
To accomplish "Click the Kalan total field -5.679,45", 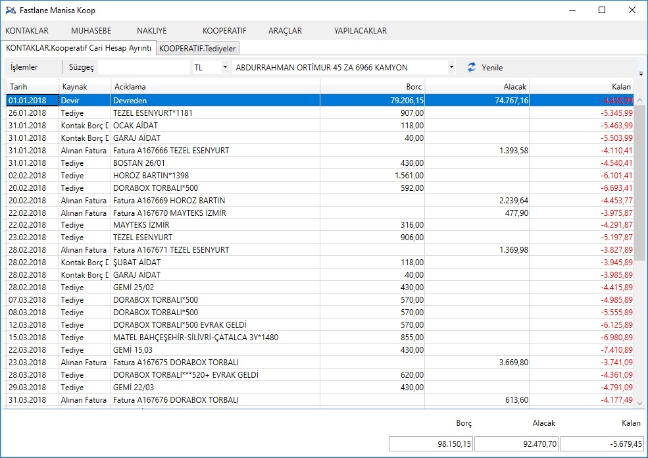I will tap(602, 444).
